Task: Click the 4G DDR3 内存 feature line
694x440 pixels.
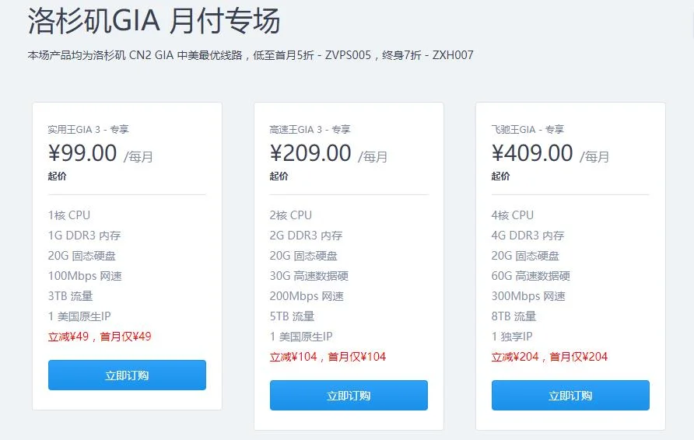Action: click(x=528, y=236)
